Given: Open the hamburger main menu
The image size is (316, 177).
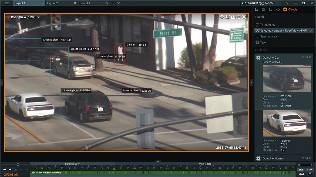Looking at the screenshot, I should (x=7, y=3).
